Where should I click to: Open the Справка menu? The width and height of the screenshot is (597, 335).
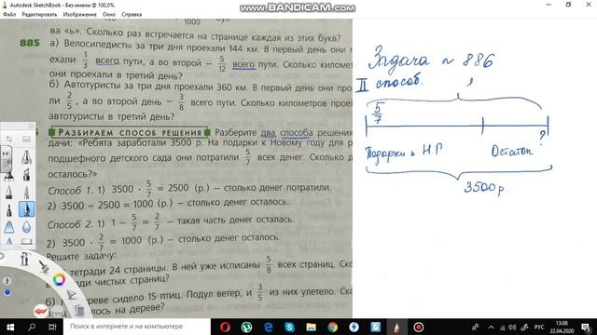(132, 15)
